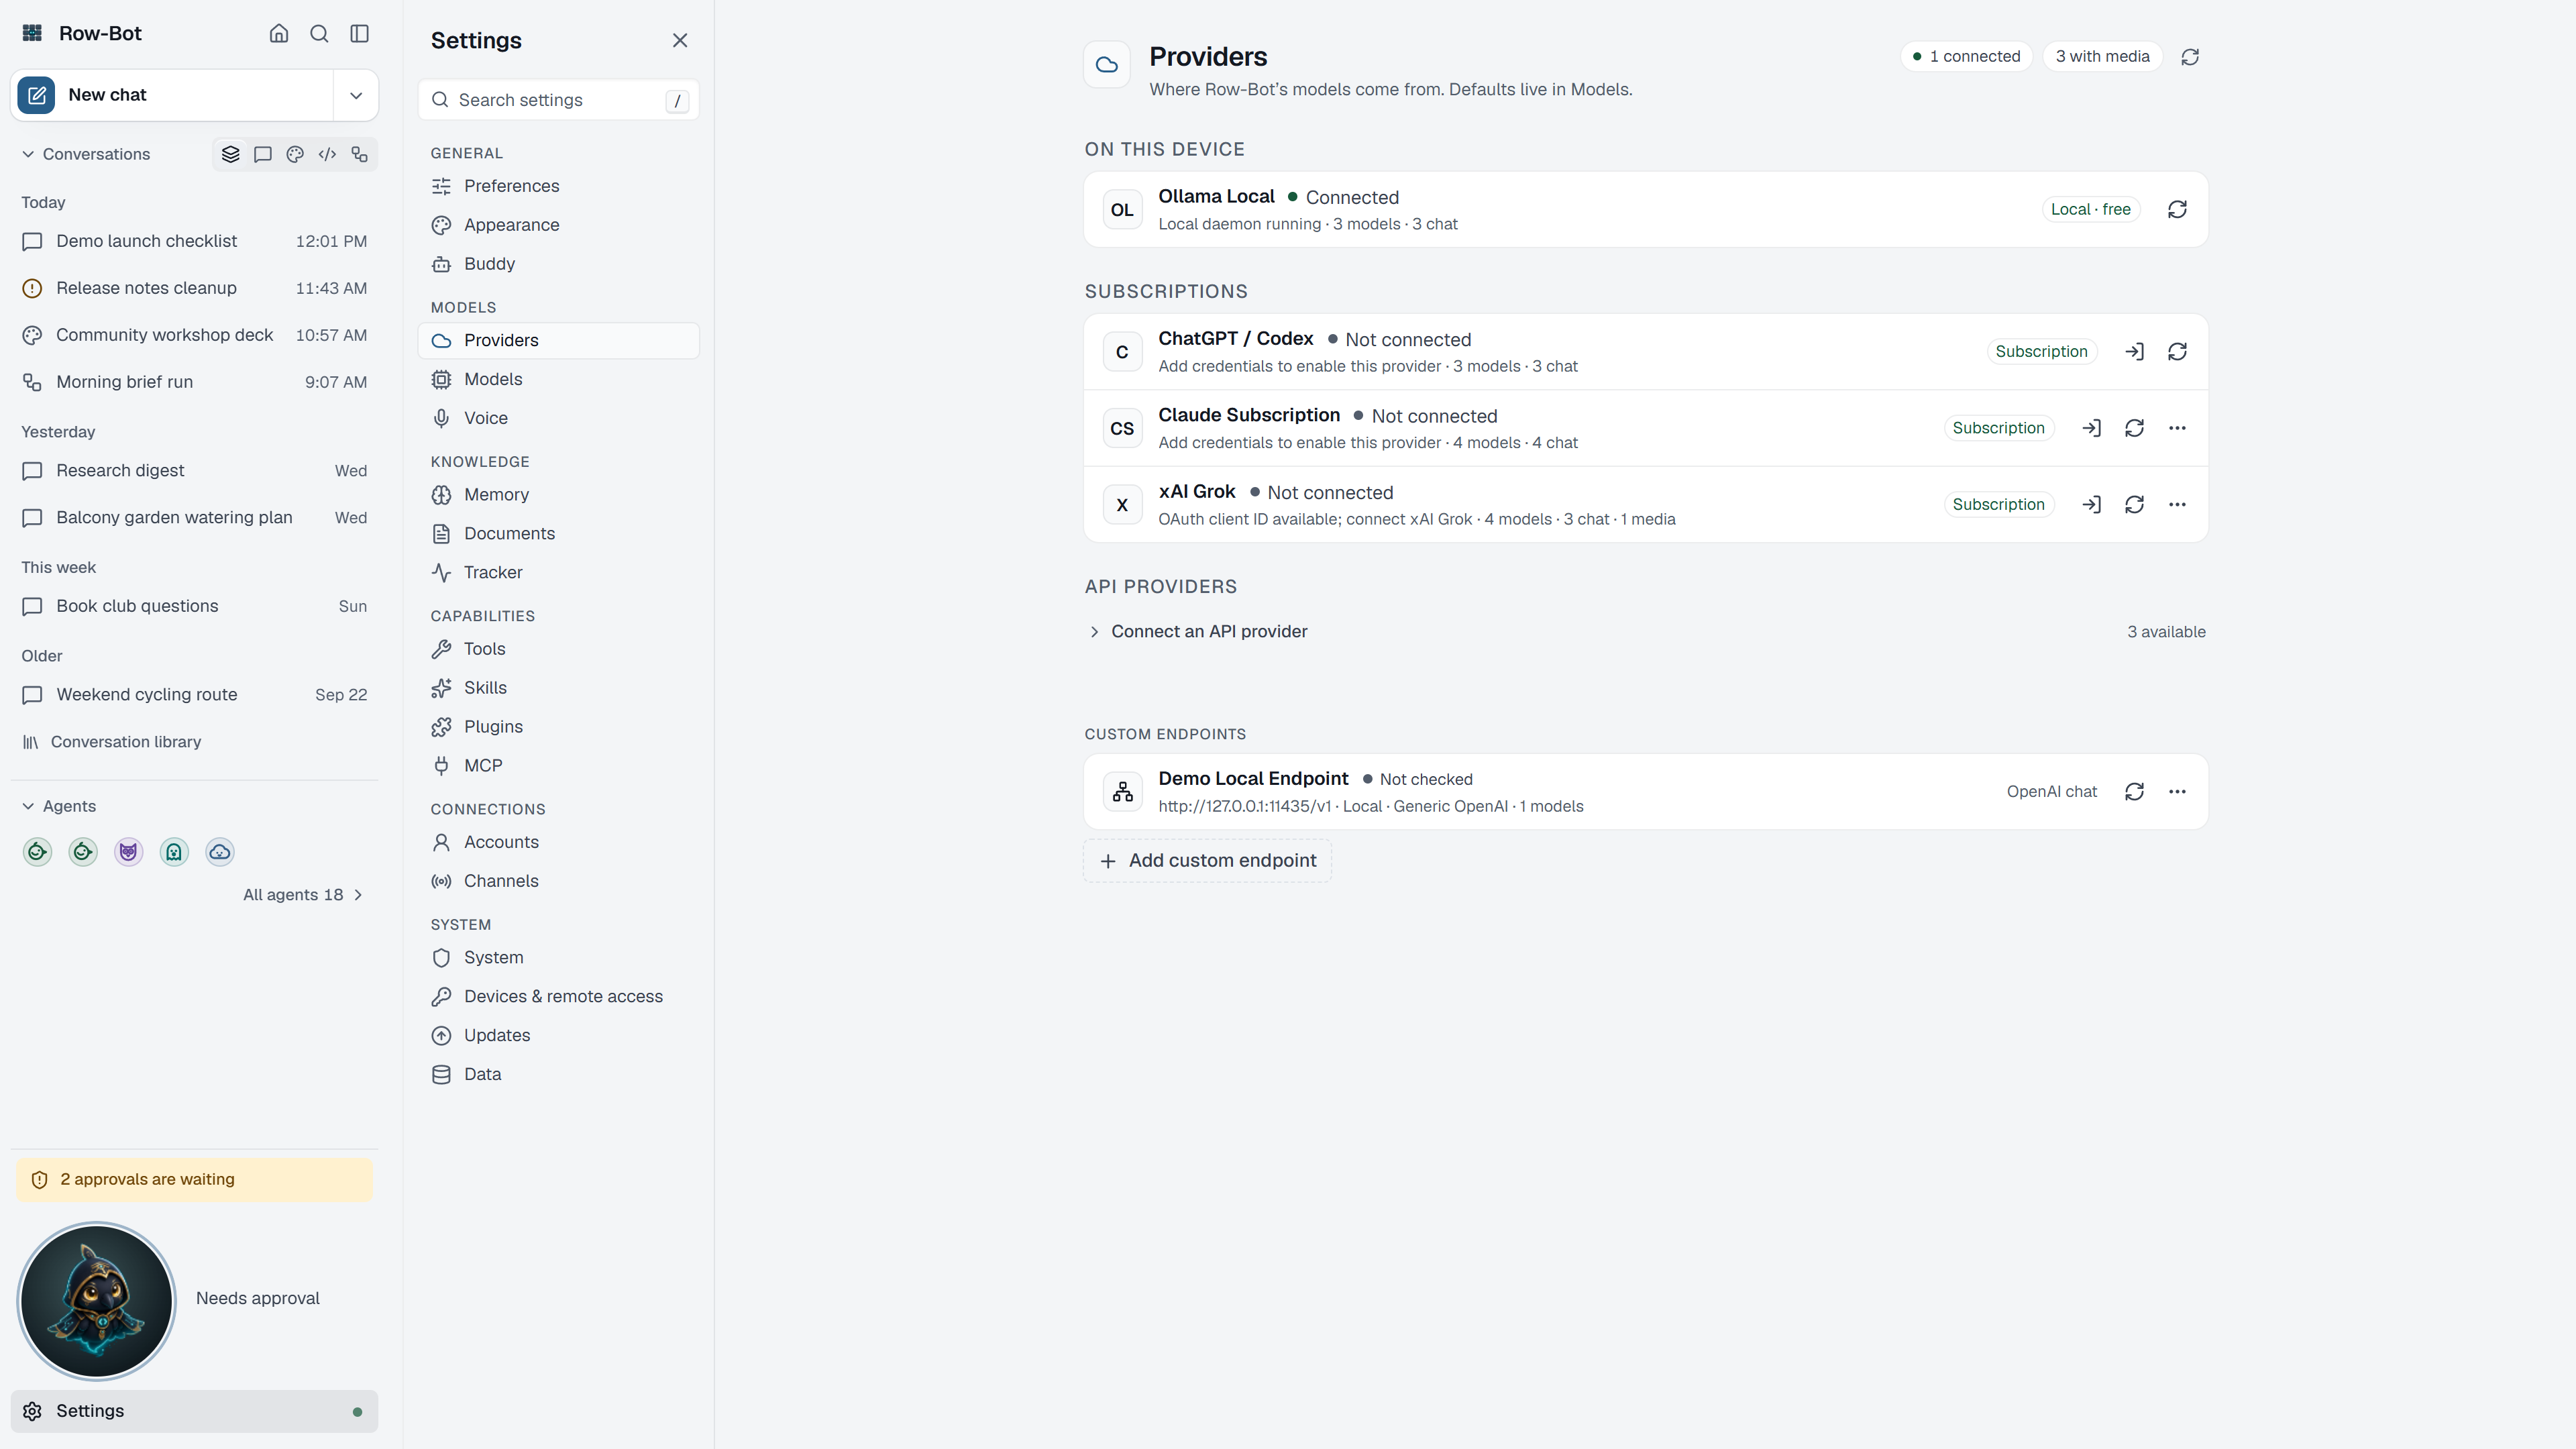Open Buddy settings
The image size is (2576, 1449).
point(558,264)
